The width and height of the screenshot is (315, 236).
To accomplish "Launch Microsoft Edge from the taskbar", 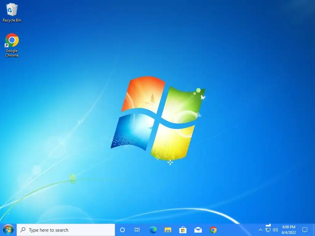I will click(x=153, y=230).
